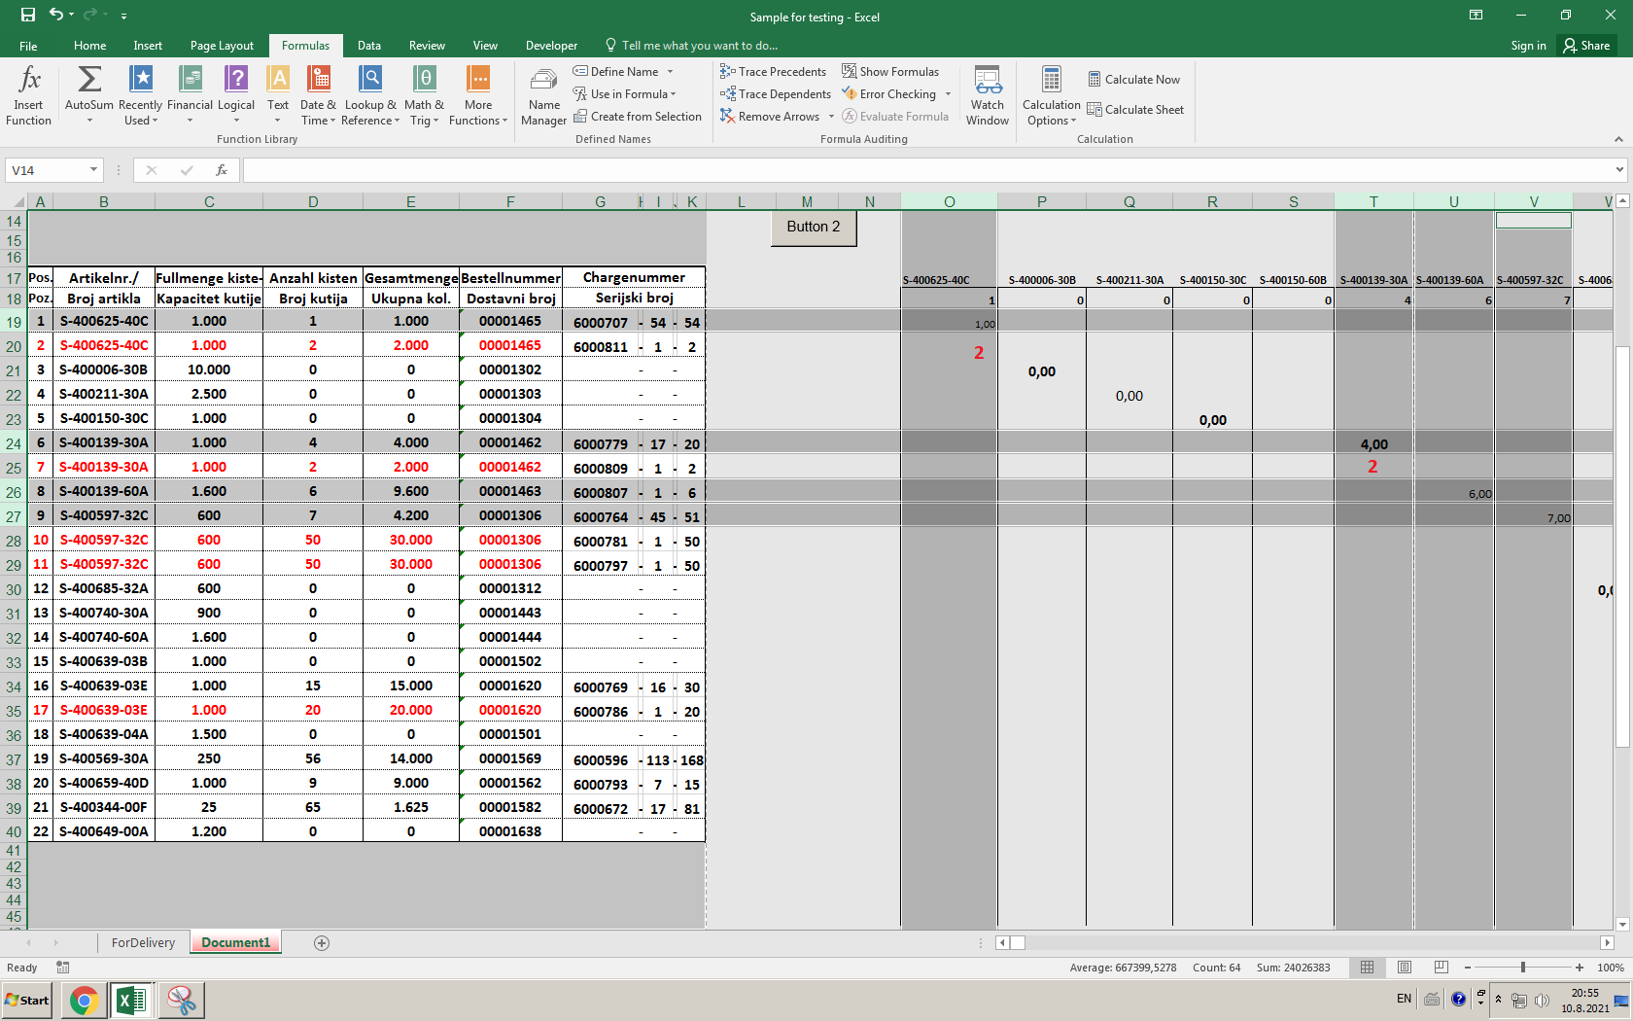Click Button 2 on the sheet
Image resolution: width=1633 pixels, height=1021 pixels.
pos(814,228)
